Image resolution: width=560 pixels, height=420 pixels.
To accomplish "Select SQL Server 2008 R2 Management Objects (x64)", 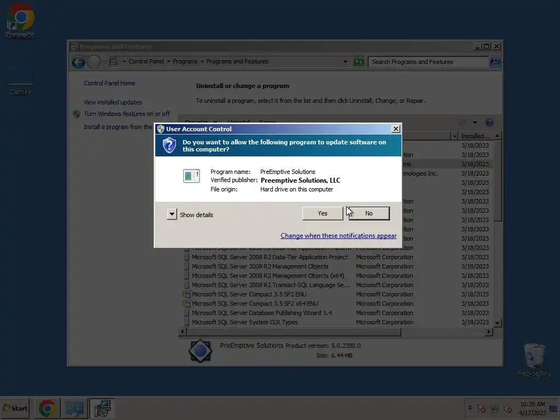I will point(268,276).
